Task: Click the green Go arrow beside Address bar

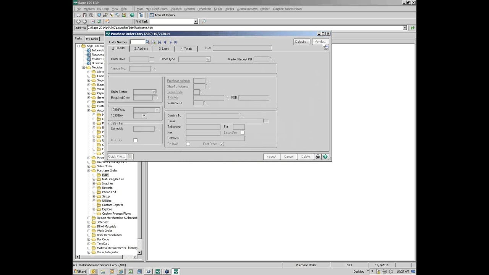Action: click(412, 28)
